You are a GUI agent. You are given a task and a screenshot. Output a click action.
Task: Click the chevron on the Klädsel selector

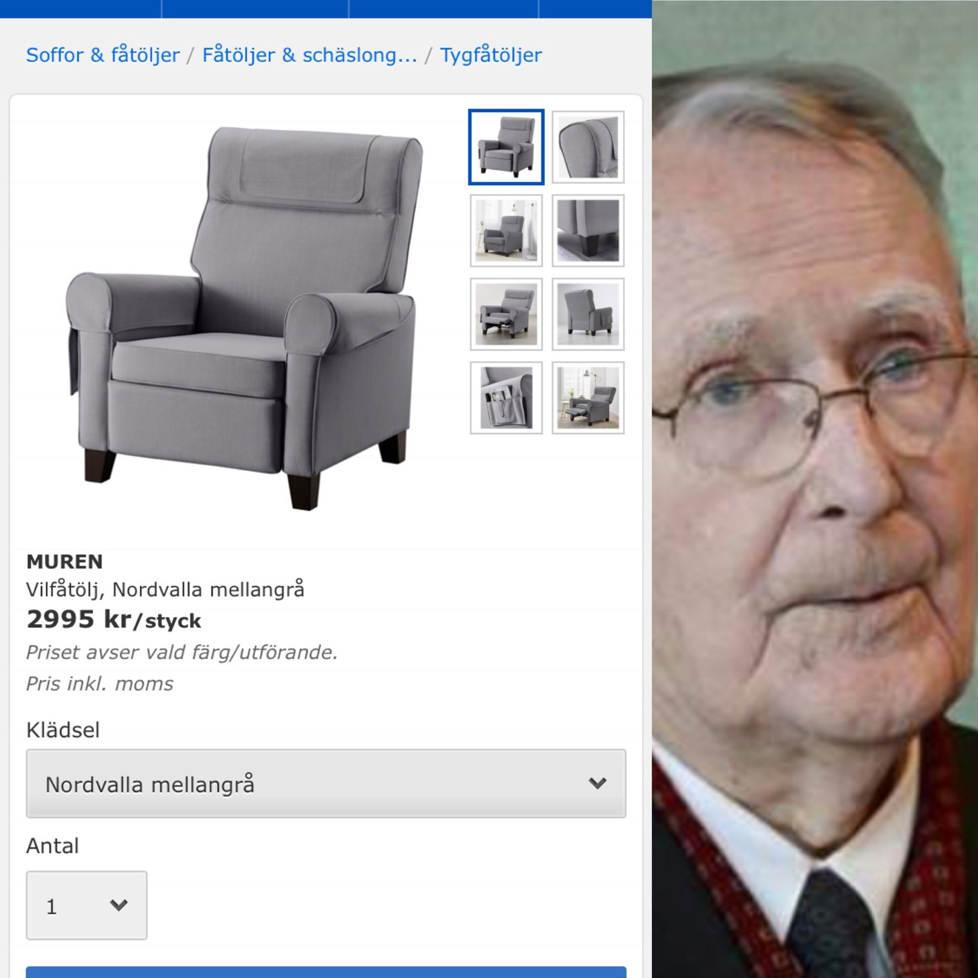coord(598,783)
